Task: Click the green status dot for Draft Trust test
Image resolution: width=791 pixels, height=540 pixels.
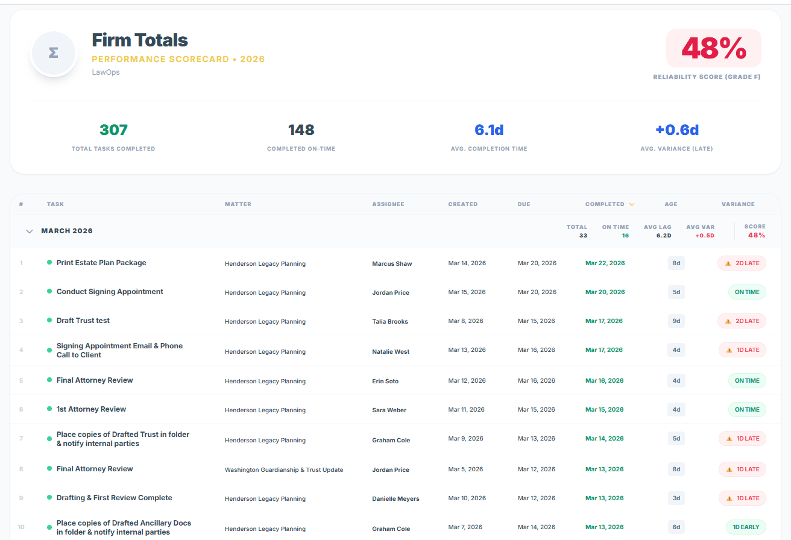Action: 49,321
